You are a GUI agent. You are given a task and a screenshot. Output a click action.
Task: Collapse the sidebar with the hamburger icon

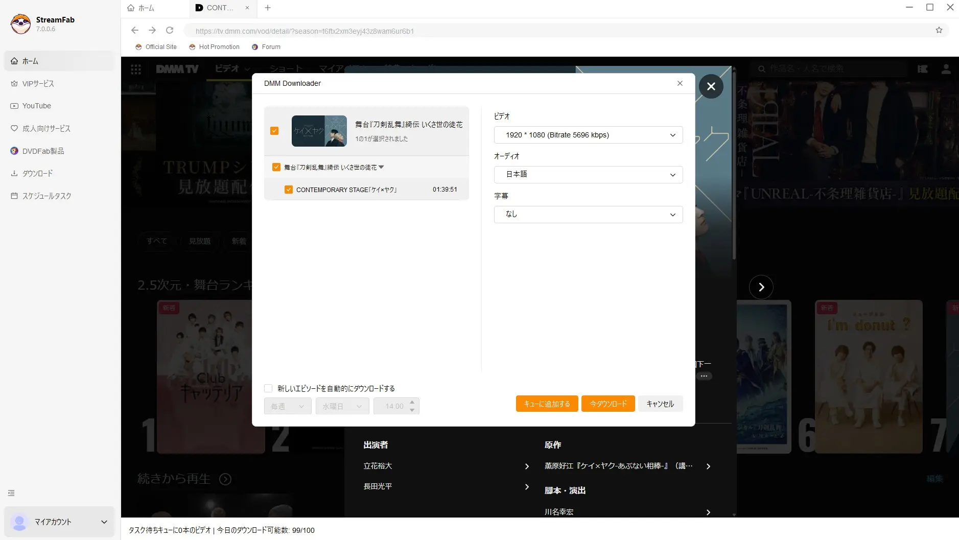(x=11, y=493)
